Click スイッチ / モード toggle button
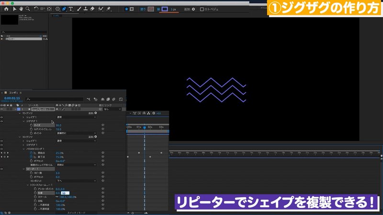 (77, 213)
